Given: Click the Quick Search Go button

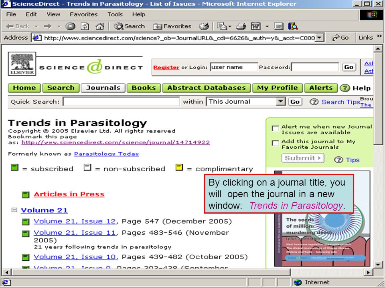Looking at the screenshot, I should click(x=295, y=102).
